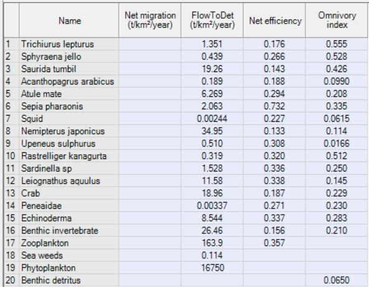Select the Sphyraena jello name cell
Image resolution: width=369 pixels, height=287 pixels.
point(69,57)
